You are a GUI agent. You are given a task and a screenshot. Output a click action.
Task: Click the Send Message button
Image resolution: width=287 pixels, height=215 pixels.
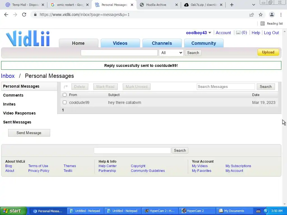pos(29,133)
